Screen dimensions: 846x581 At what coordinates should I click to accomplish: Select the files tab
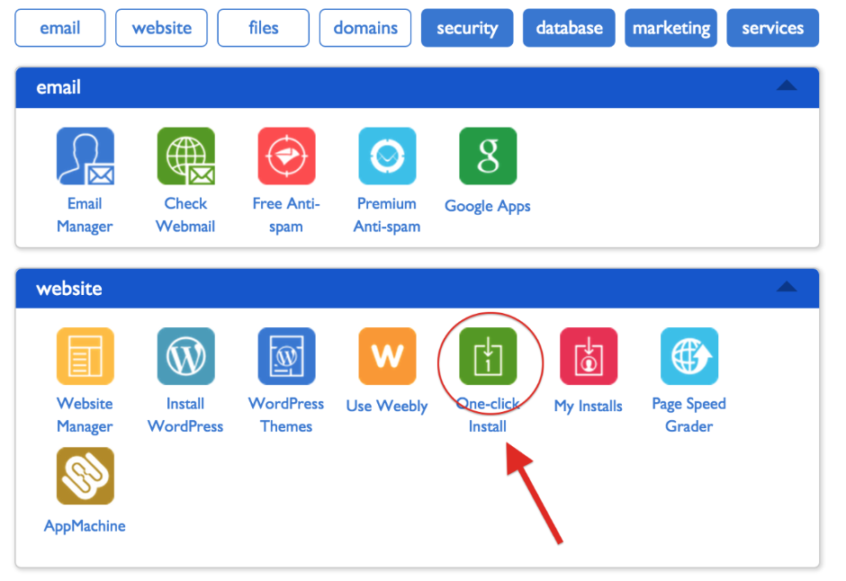[x=264, y=28]
